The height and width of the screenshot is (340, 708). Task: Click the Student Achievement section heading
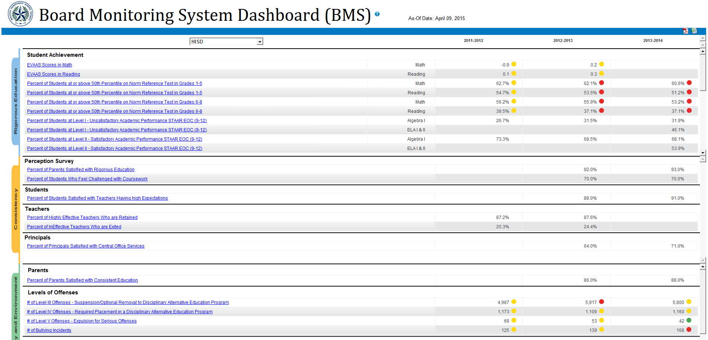click(55, 55)
